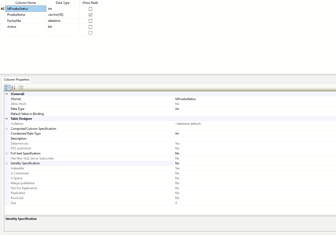
Task: Click the Default Value or Binding property
Action: [27, 114]
